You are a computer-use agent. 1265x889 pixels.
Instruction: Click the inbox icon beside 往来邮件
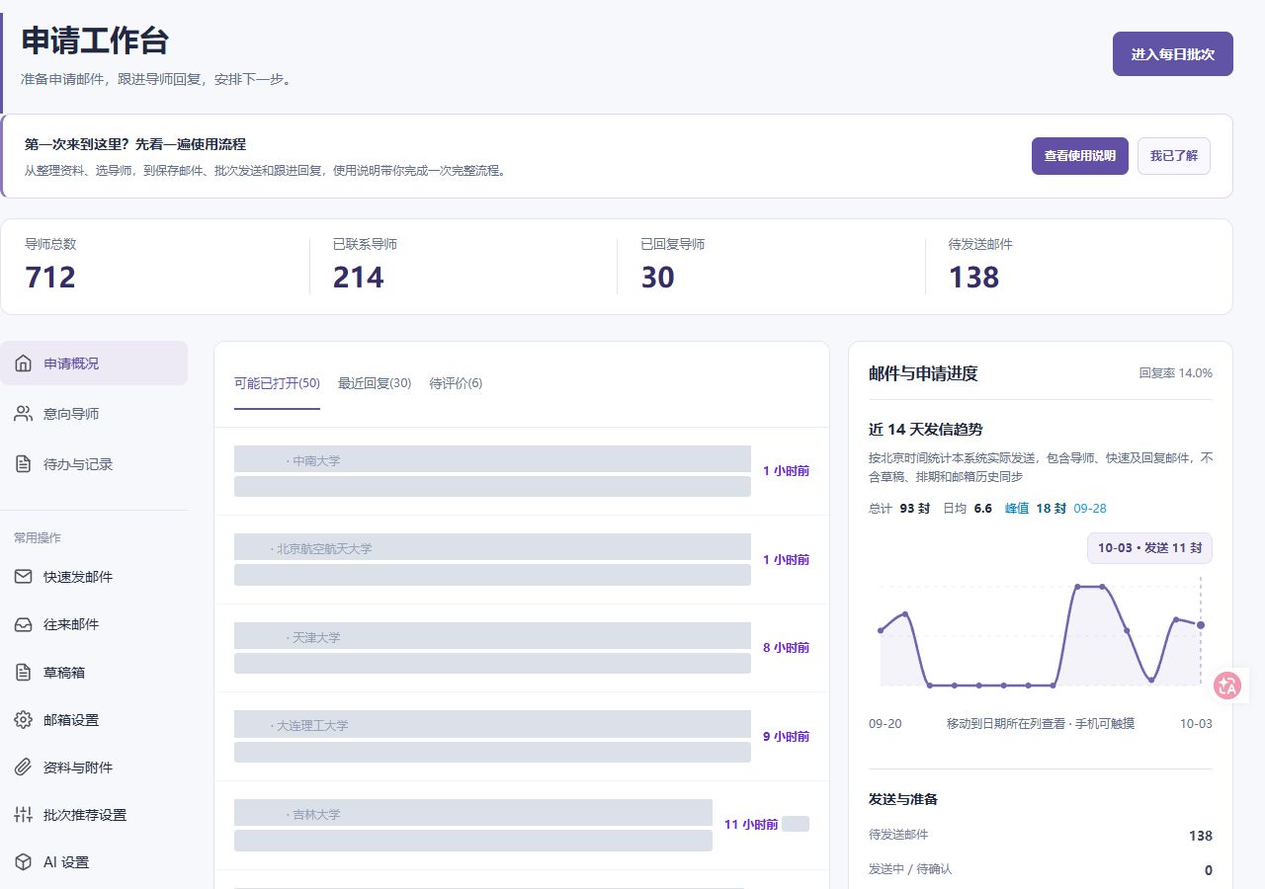click(x=23, y=624)
